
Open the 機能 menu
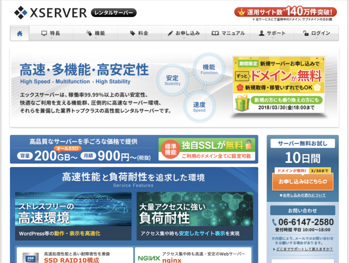(95, 33)
